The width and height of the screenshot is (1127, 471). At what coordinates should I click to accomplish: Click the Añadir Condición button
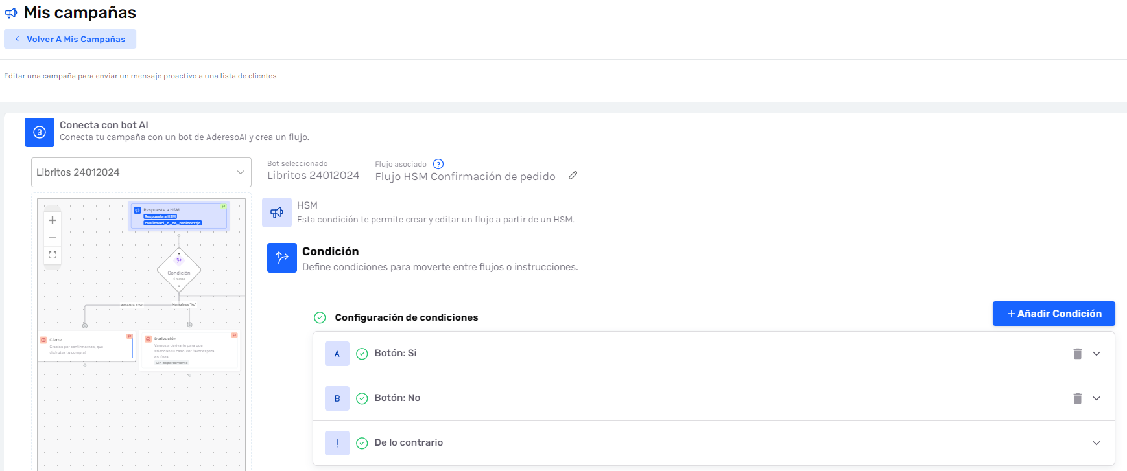[1054, 314]
